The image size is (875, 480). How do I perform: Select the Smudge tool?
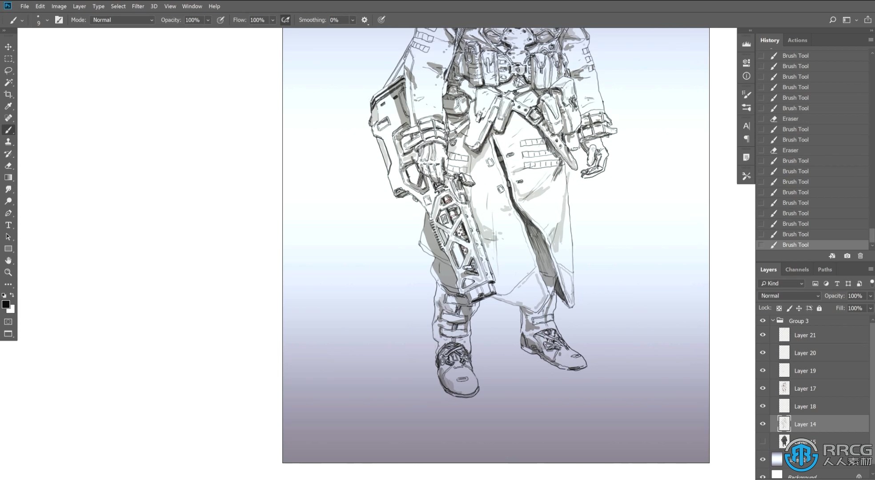tap(8, 189)
